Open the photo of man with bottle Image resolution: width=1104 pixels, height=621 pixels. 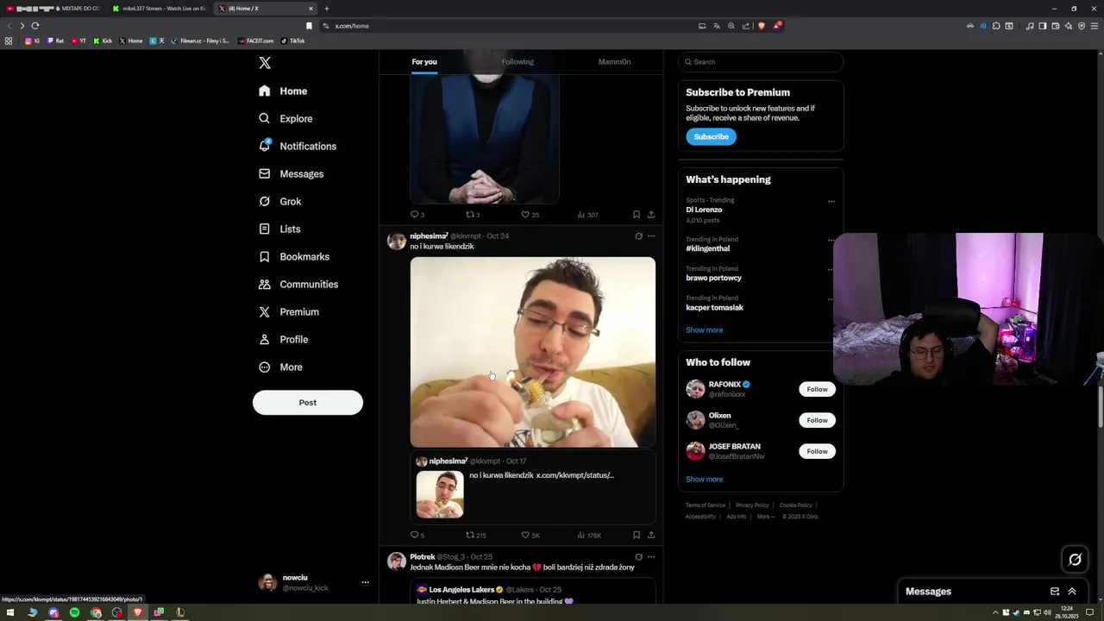point(532,352)
